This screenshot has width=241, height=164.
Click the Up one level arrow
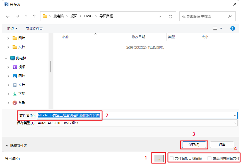pos(34,16)
